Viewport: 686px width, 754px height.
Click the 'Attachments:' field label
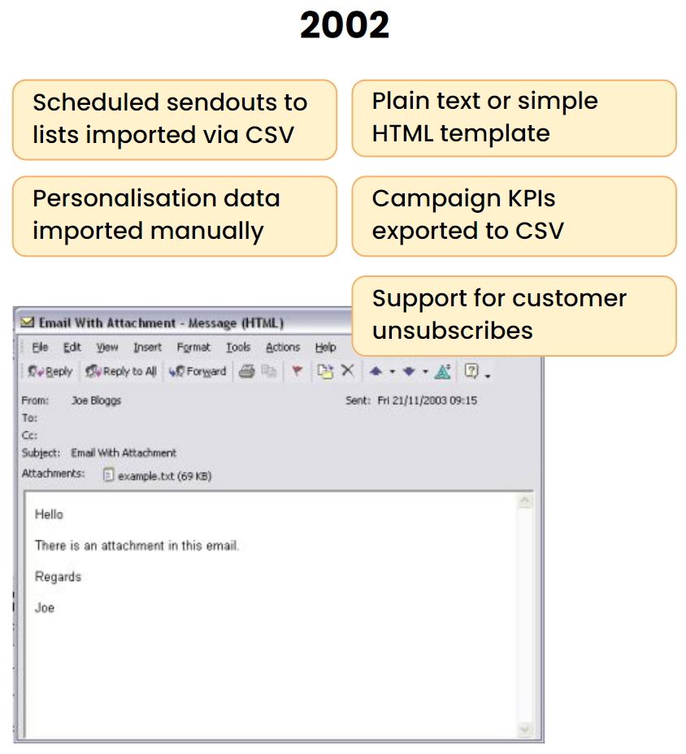click(53, 474)
